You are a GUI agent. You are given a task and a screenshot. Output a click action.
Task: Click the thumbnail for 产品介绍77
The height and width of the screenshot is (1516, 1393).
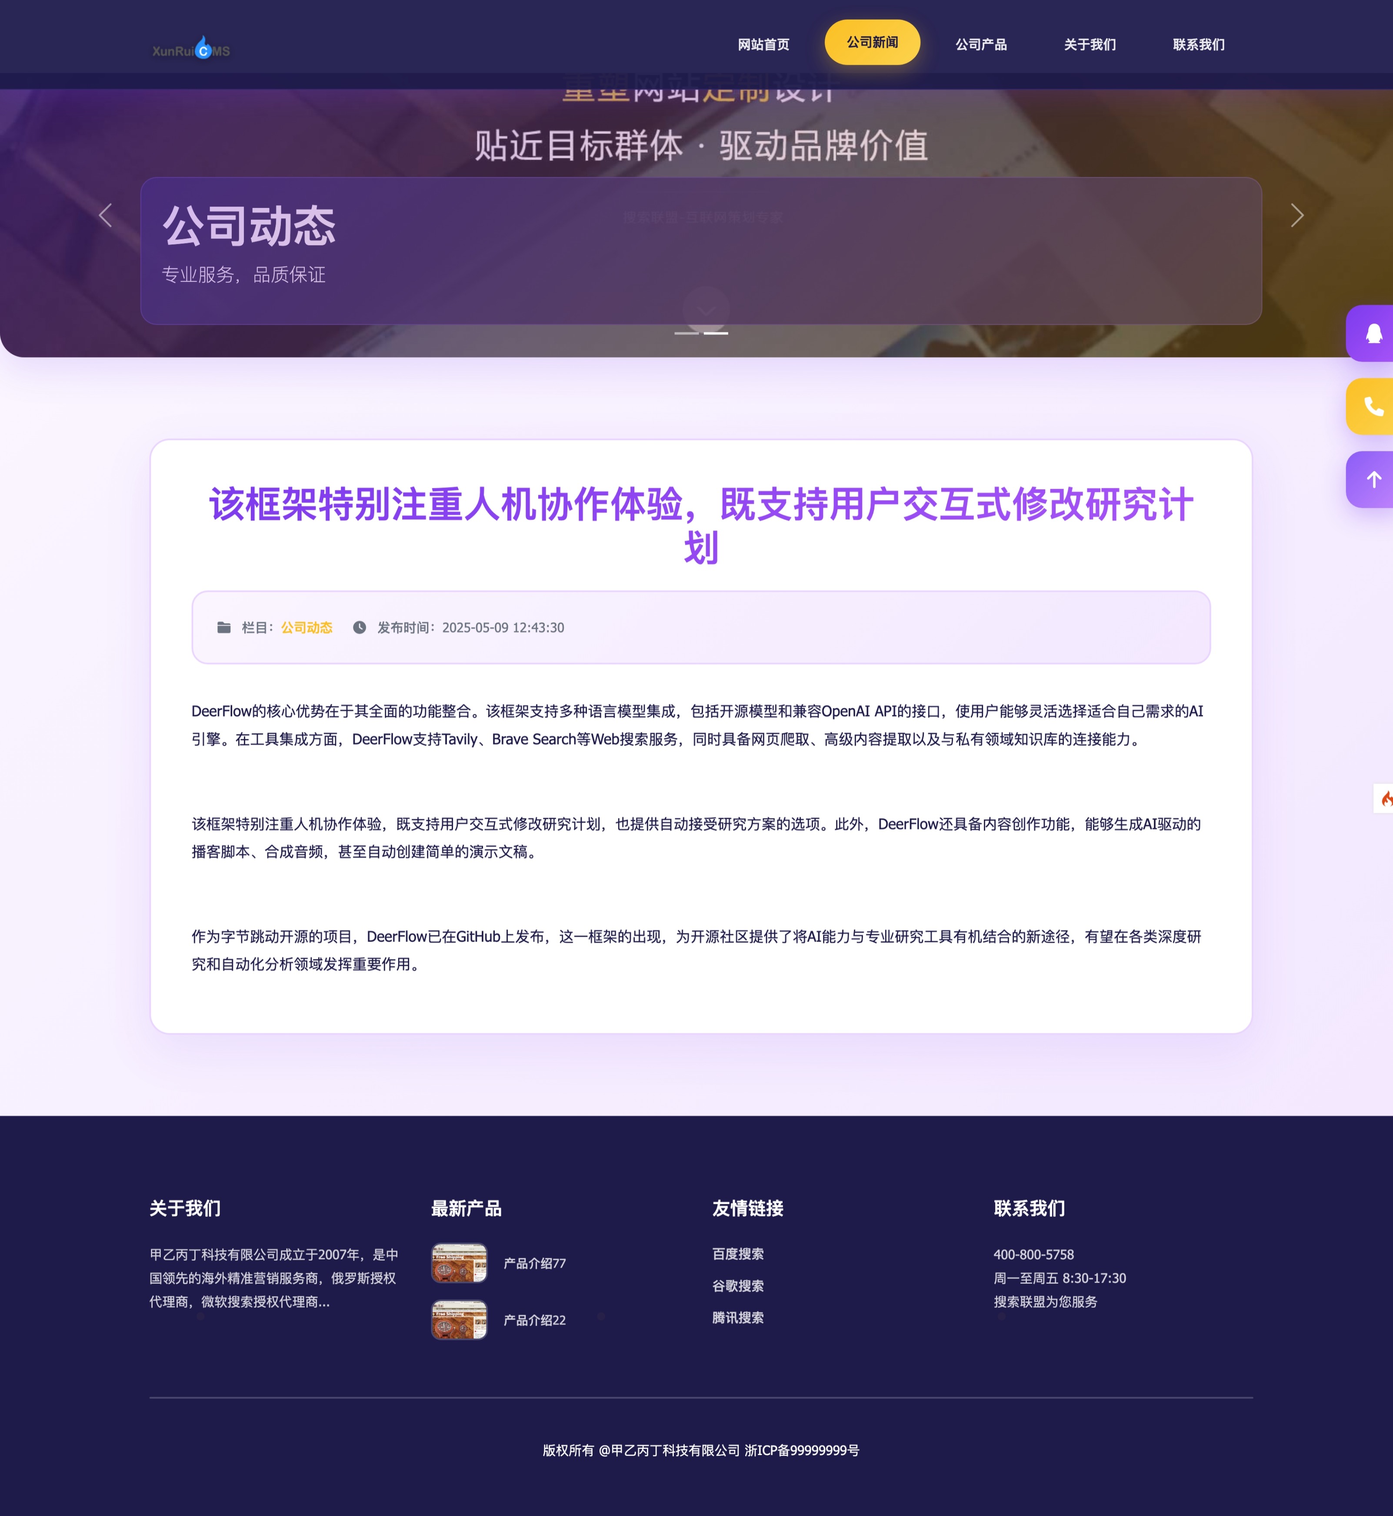[459, 1263]
